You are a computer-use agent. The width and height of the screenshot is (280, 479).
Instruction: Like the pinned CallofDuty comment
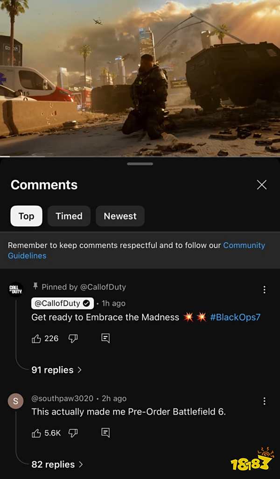[x=36, y=338]
